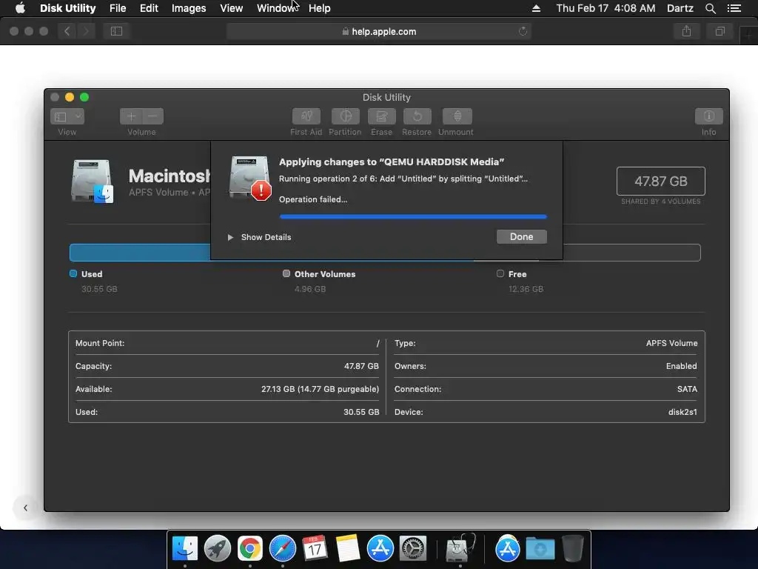Click '27.13 GB (14.77 GB purgeable)' value

[320, 389]
